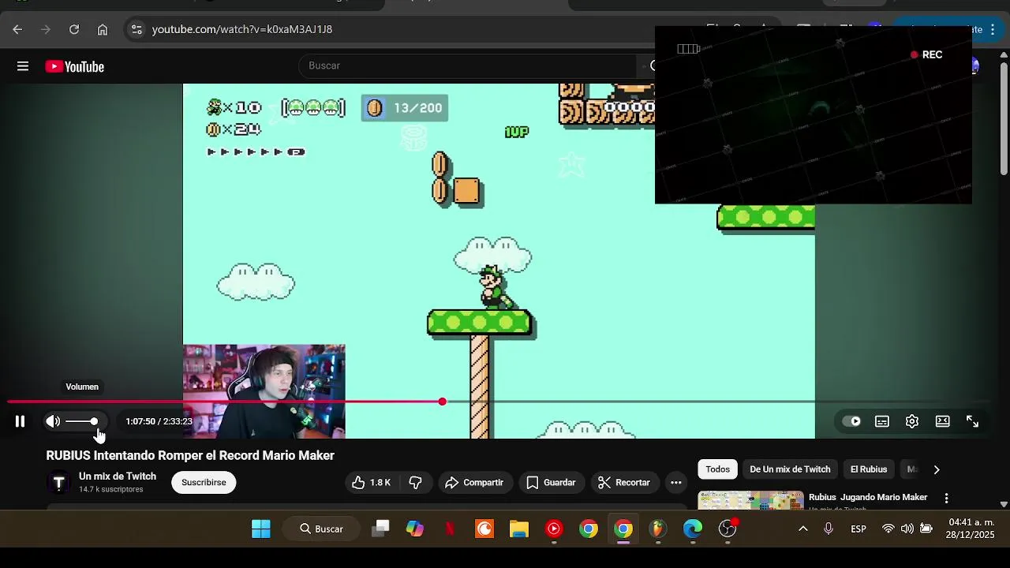Open YouTube hamburger guide menu
Viewport: 1010px width, 568px height.
click(x=23, y=66)
